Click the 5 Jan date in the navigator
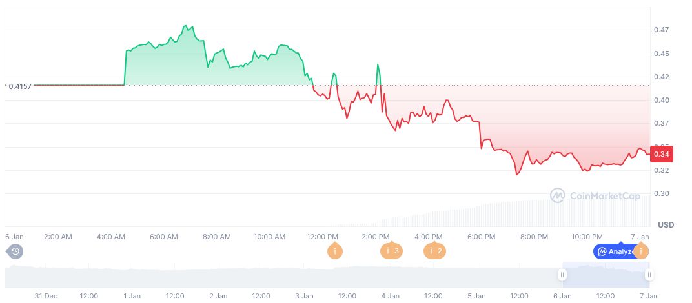Screen dimensions: 692x303 coord(476,296)
